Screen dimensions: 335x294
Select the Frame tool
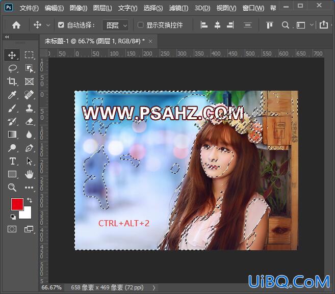(x=29, y=82)
